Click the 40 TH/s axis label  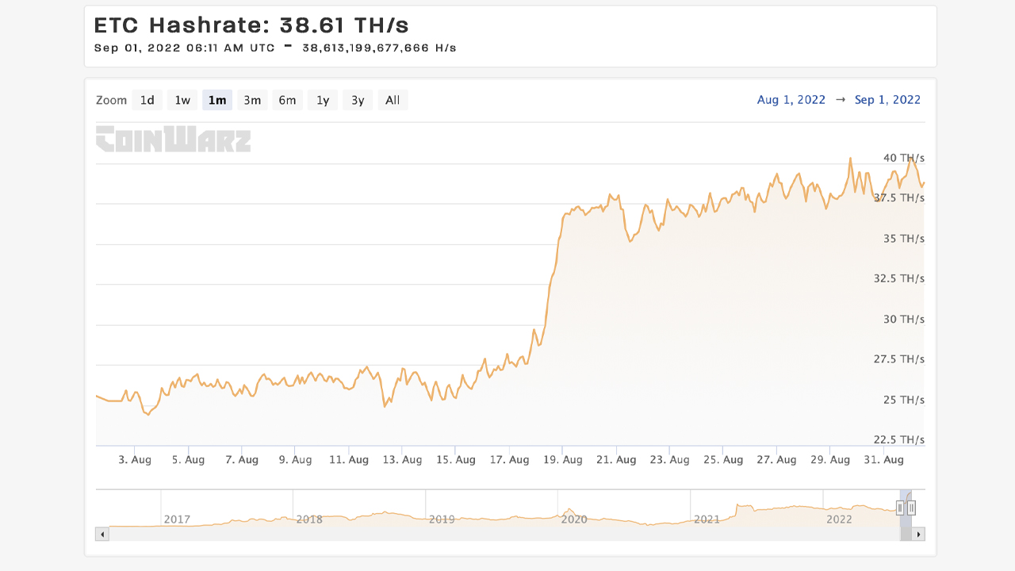[904, 159]
